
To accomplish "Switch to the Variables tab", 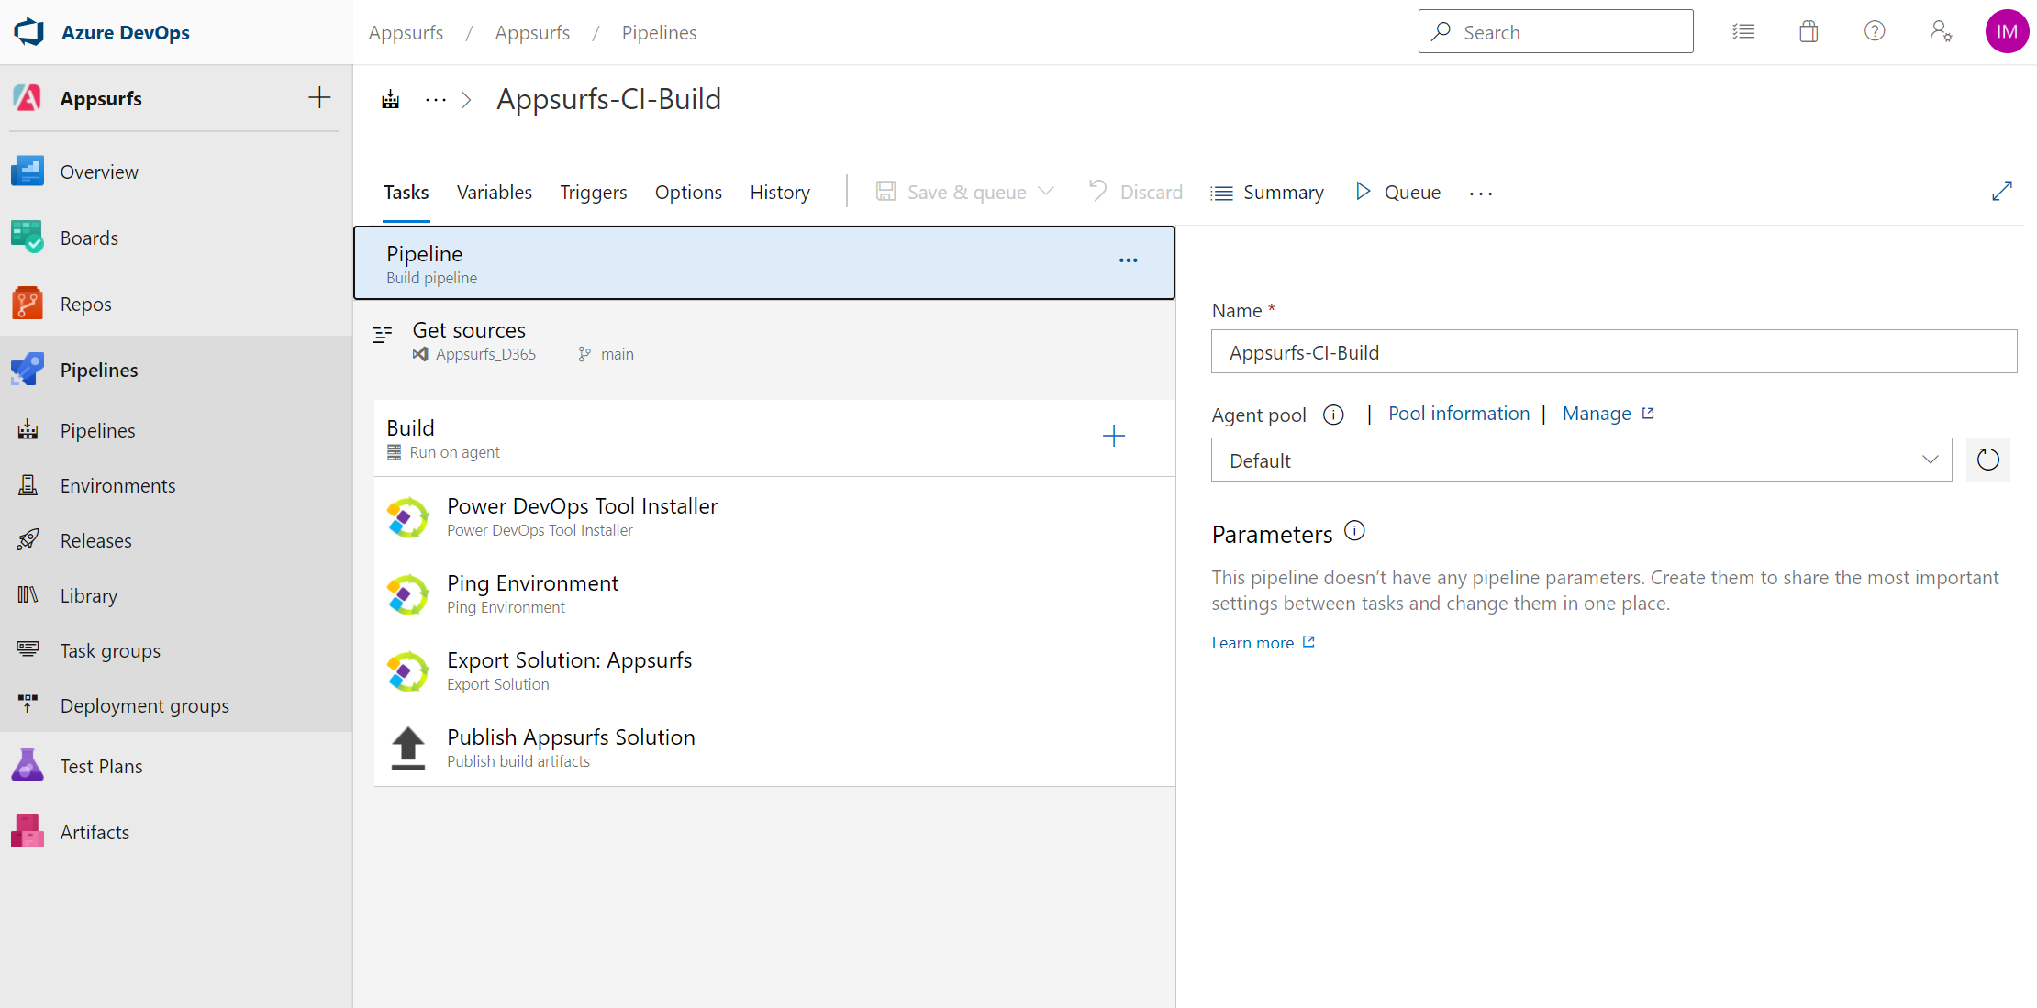I will coord(495,193).
